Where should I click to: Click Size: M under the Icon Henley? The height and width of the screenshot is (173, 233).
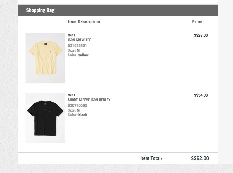click(x=74, y=110)
